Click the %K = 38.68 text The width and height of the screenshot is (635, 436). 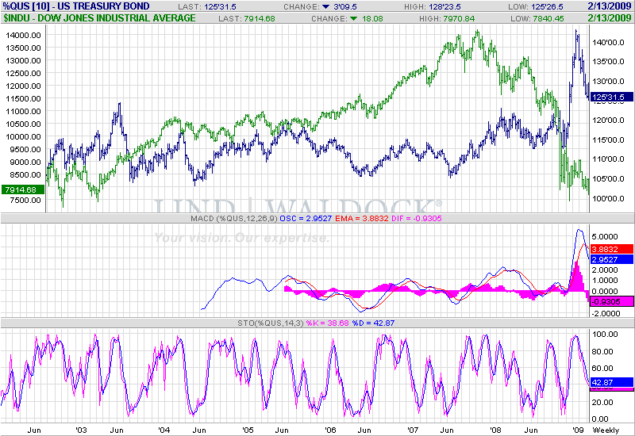(x=327, y=323)
